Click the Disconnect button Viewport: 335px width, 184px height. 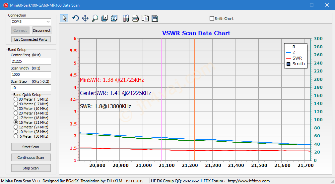coord(42,30)
